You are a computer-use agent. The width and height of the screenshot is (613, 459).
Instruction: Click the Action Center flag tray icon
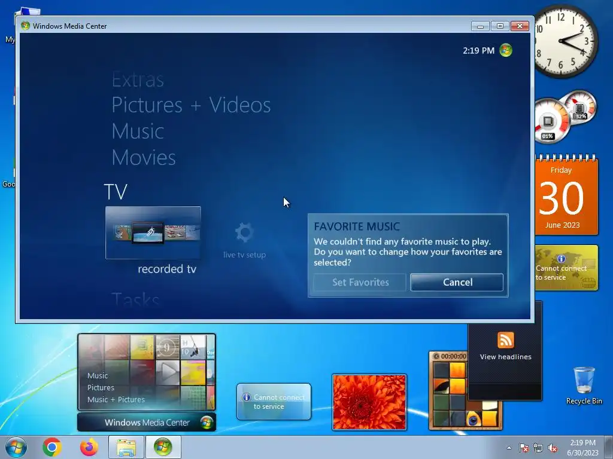point(523,448)
